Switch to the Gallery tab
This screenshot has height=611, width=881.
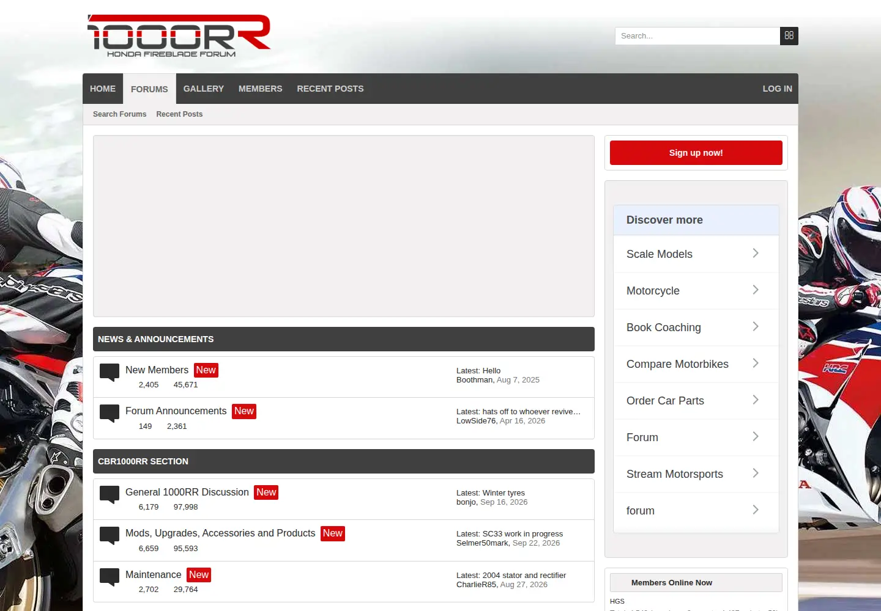(x=204, y=89)
